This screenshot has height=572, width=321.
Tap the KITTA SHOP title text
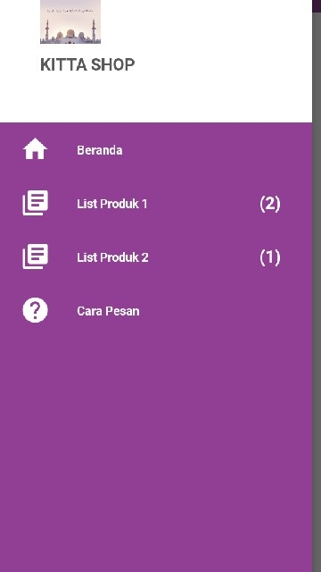[87, 64]
